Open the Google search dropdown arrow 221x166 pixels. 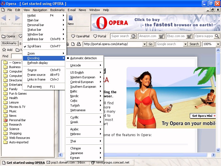(185, 44)
